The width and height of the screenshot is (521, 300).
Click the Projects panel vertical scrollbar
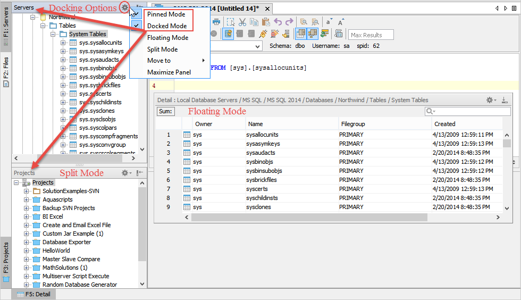(142, 224)
